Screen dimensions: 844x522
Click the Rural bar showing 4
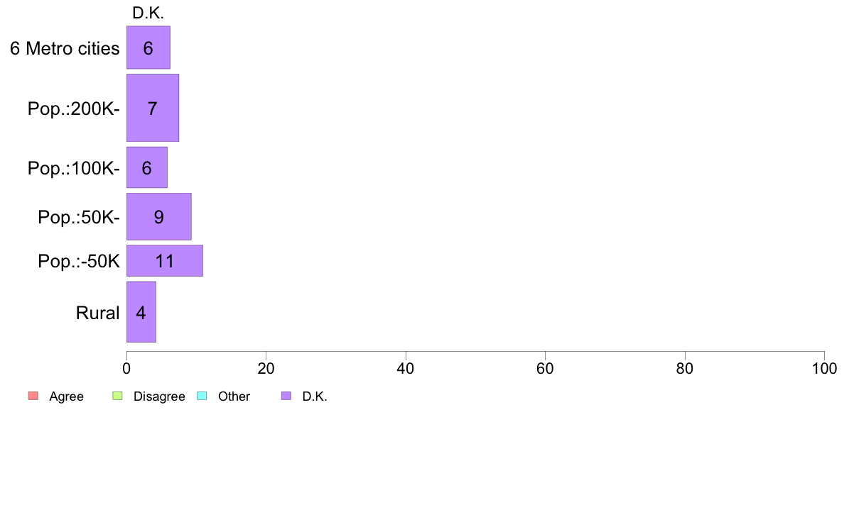[x=141, y=312]
